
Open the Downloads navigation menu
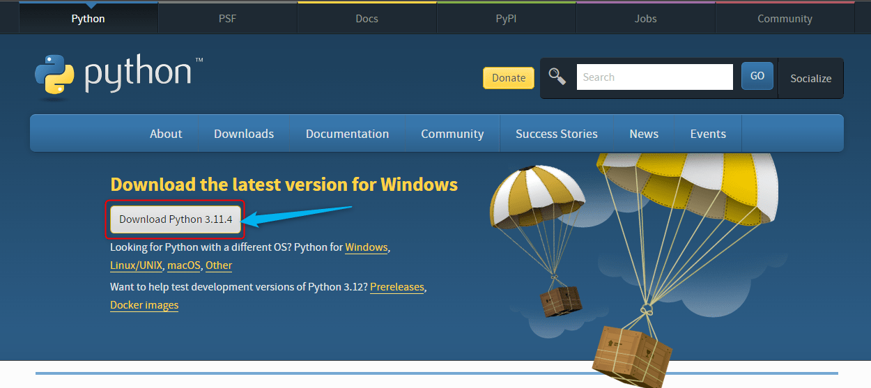pos(244,134)
